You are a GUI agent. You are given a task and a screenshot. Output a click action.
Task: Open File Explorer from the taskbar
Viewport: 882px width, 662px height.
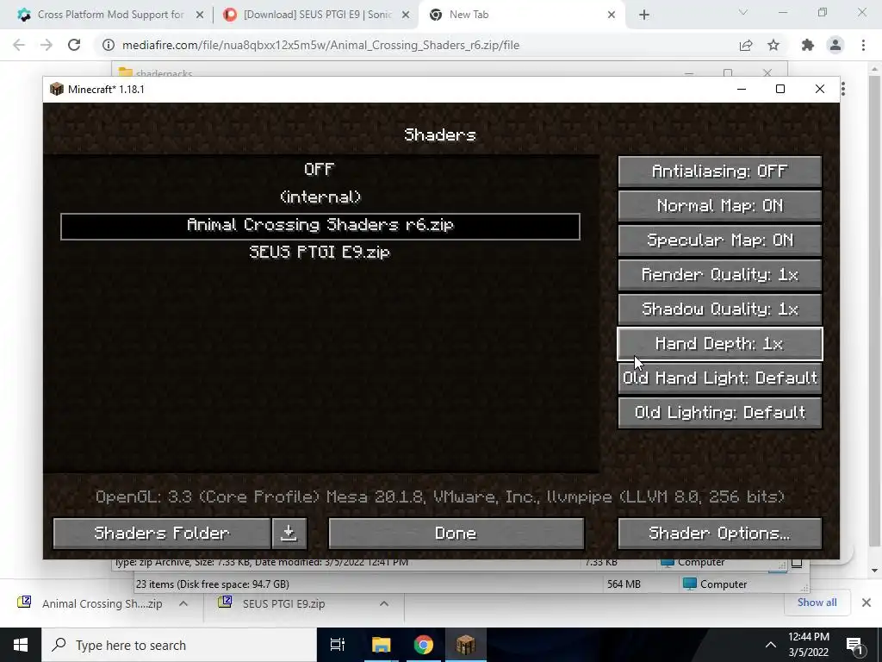(x=381, y=645)
